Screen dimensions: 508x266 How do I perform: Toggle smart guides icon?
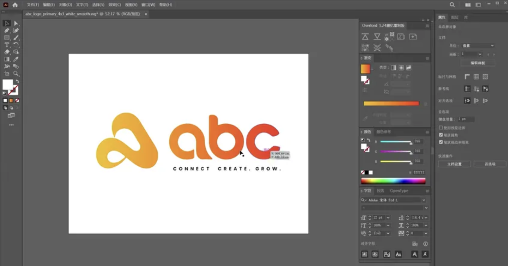(x=485, y=89)
